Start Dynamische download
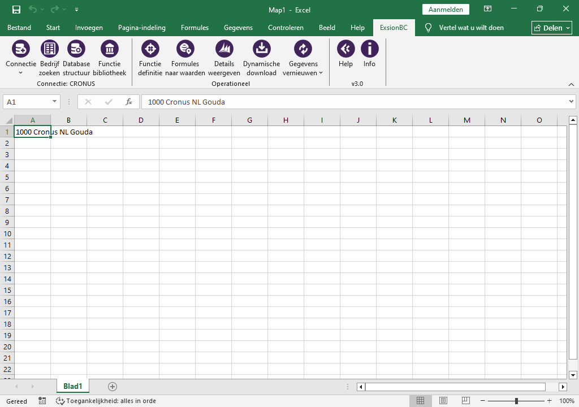The width and height of the screenshot is (579, 407). (261, 49)
